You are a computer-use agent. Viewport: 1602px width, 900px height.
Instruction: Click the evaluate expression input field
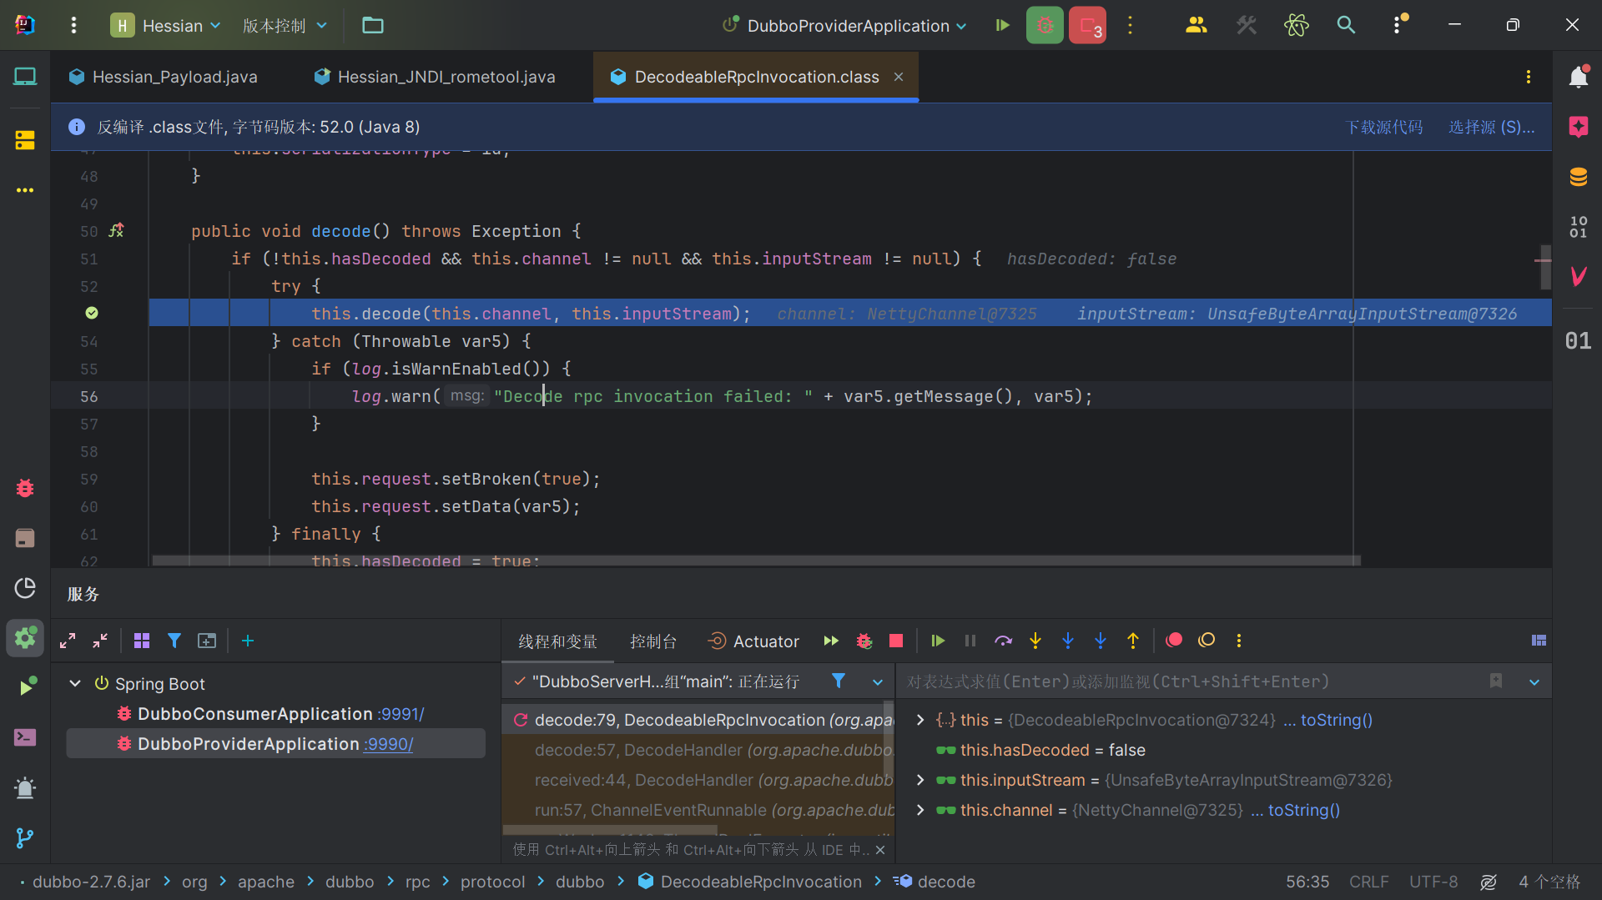1193,681
